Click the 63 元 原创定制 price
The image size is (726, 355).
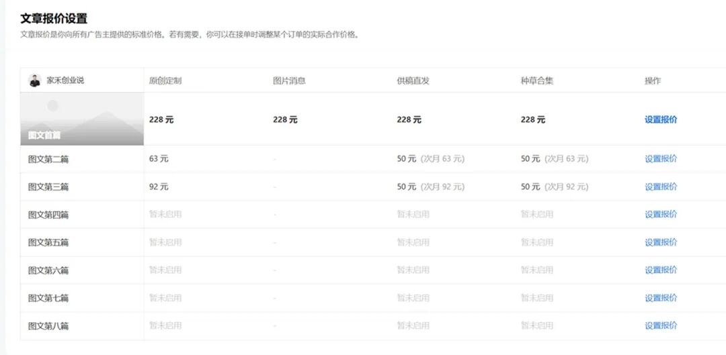tap(159, 158)
